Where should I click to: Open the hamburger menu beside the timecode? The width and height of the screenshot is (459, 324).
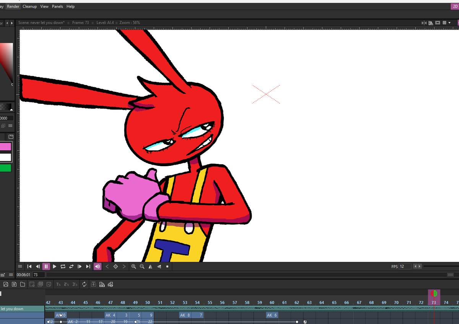tap(11, 275)
